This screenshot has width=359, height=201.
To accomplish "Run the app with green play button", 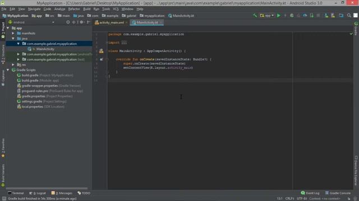I will (279, 16).
